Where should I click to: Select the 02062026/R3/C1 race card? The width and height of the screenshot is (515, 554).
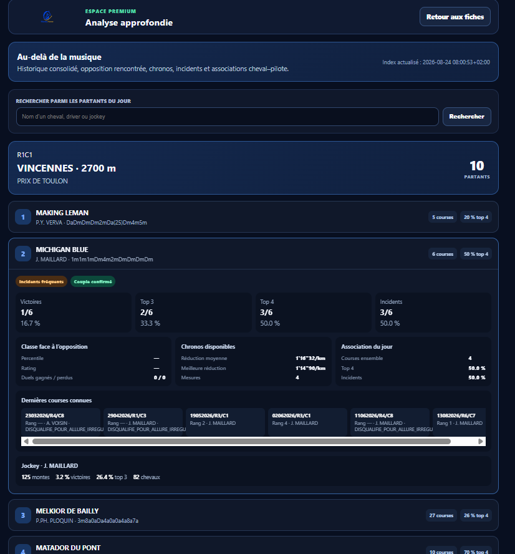pyautogui.click(x=307, y=422)
